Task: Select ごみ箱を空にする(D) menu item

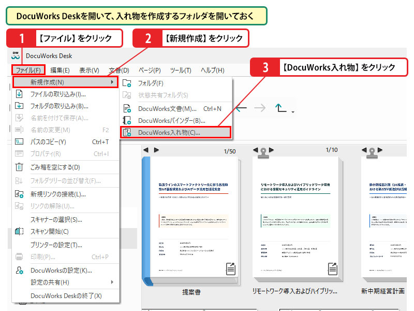Action: click(66, 167)
